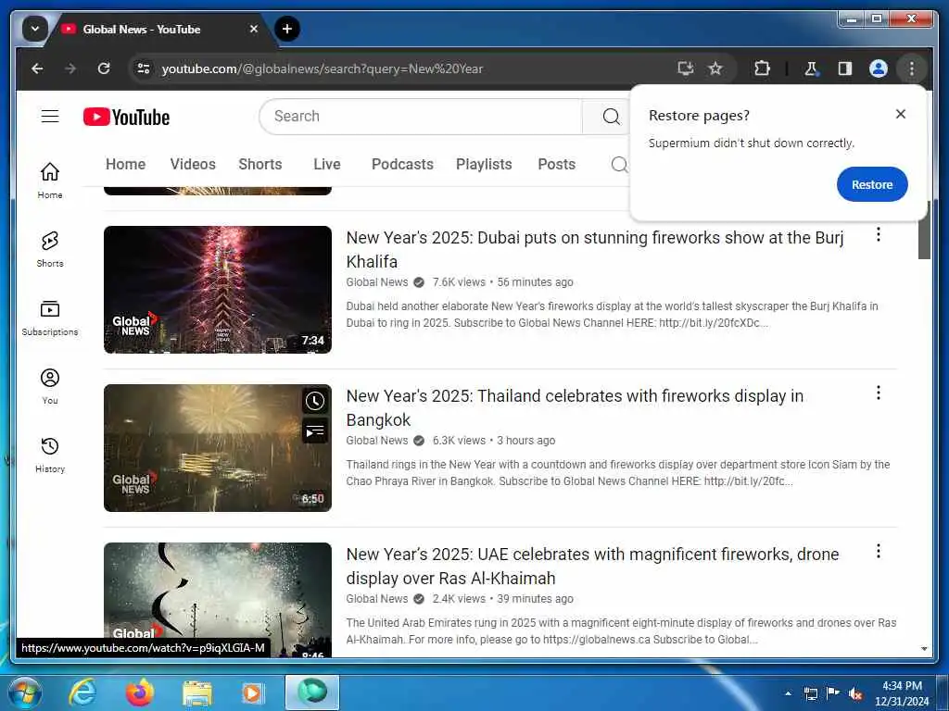Switch to the Playlists tab
Viewport: 949px width, 711px height.
pyautogui.click(x=484, y=165)
